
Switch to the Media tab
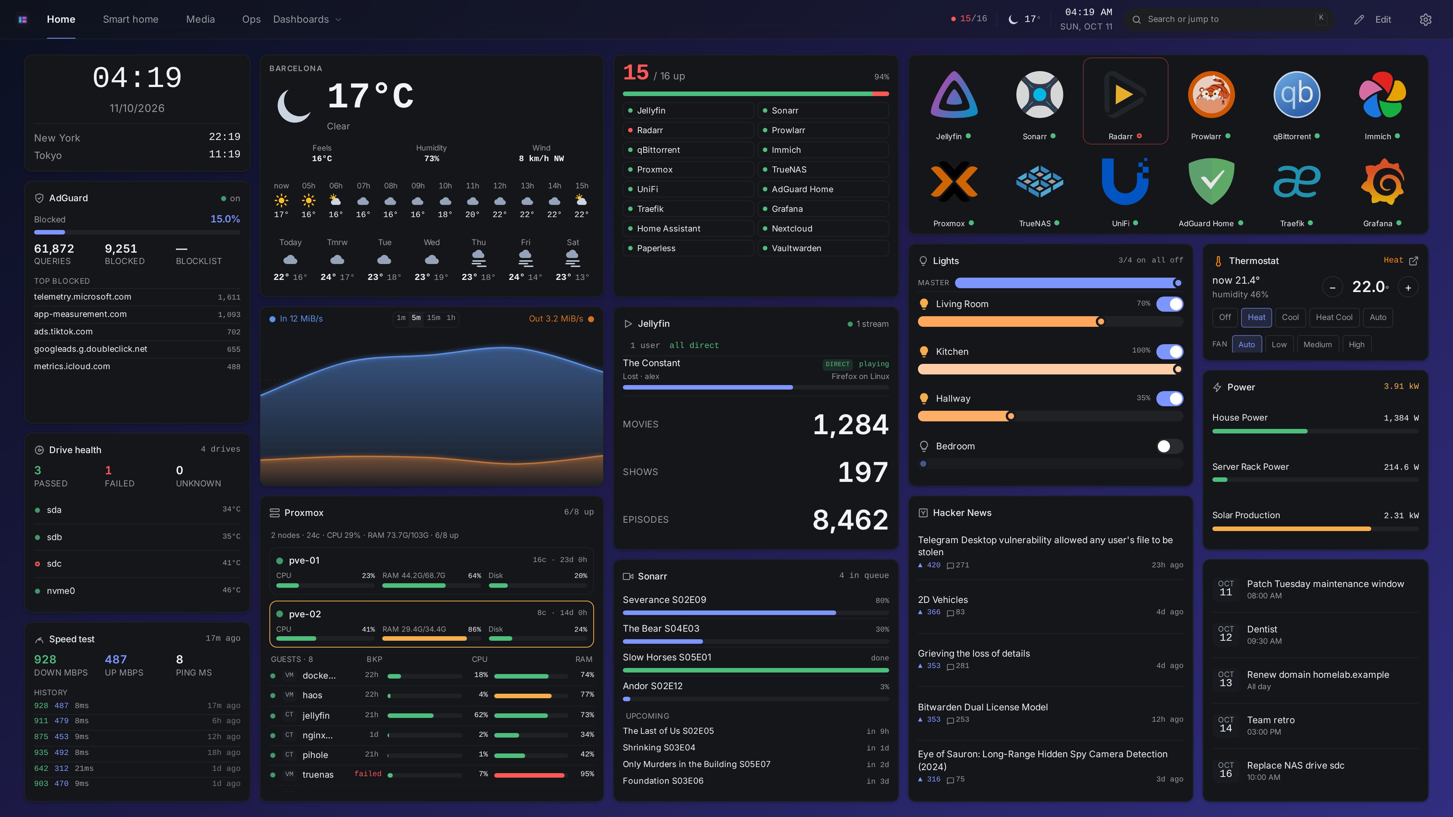click(200, 20)
